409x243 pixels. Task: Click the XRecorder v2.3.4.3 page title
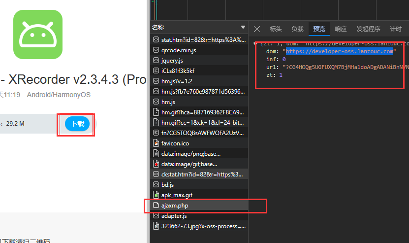[x=73, y=79]
